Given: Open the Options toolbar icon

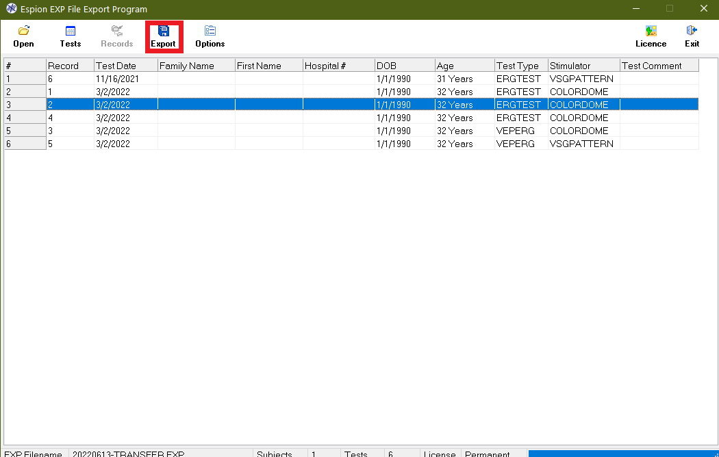Looking at the screenshot, I should [210, 31].
